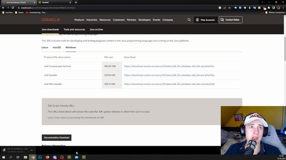Open automating JDK downloads link
The height and width of the screenshot is (160, 286).
pos(76,117)
